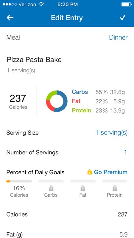Tap the back arrow icon

click(x=10, y=18)
